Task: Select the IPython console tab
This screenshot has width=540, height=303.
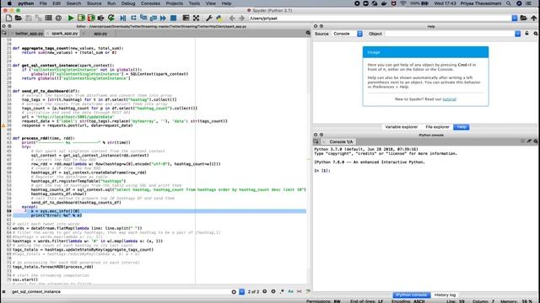Action: [x=411, y=295]
